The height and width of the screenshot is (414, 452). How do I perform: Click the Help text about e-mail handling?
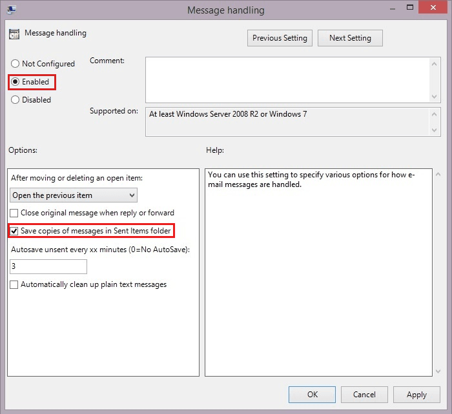click(311, 180)
